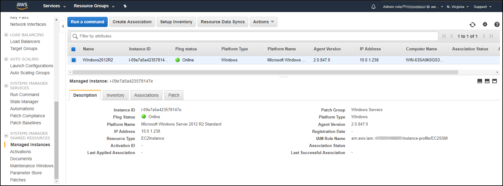Screen dimensions: 503x186
Task: Collapse the left navigation pane arrow
Action: tap(63, 26)
